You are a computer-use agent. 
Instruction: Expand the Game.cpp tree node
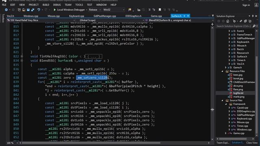[x=226, y=133]
